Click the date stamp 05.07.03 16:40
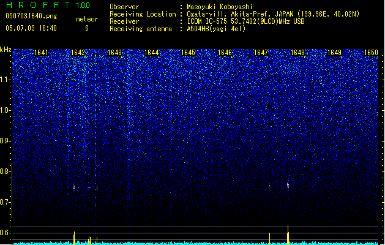 31,28
